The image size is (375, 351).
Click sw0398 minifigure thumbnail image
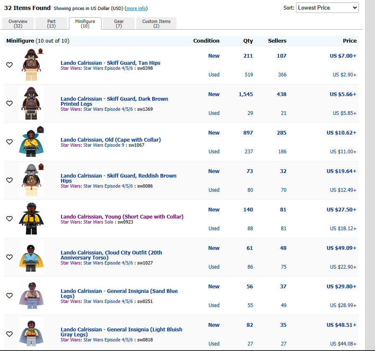point(31,64)
